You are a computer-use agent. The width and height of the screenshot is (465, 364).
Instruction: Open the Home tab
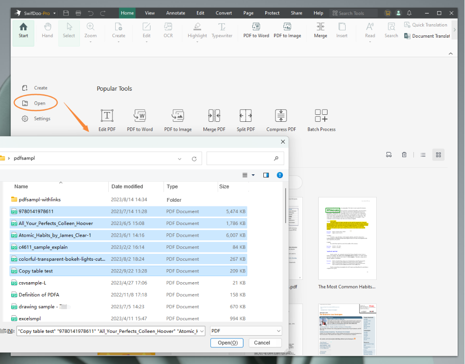click(x=127, y=13)
